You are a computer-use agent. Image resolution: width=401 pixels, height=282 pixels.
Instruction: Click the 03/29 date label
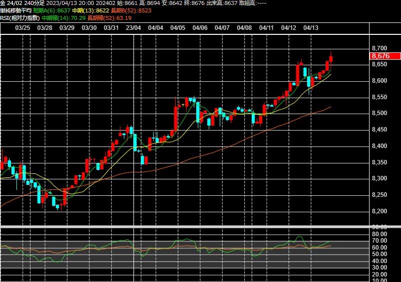[x=67, y=28]
